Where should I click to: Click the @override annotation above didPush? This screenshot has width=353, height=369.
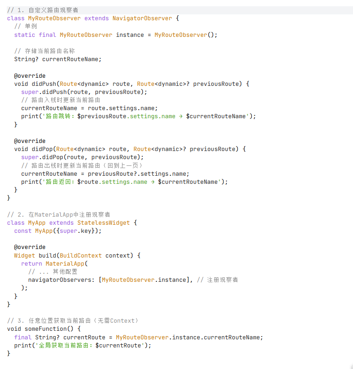[30, 76]
